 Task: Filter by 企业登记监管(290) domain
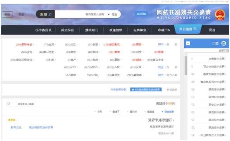point(21,59)
